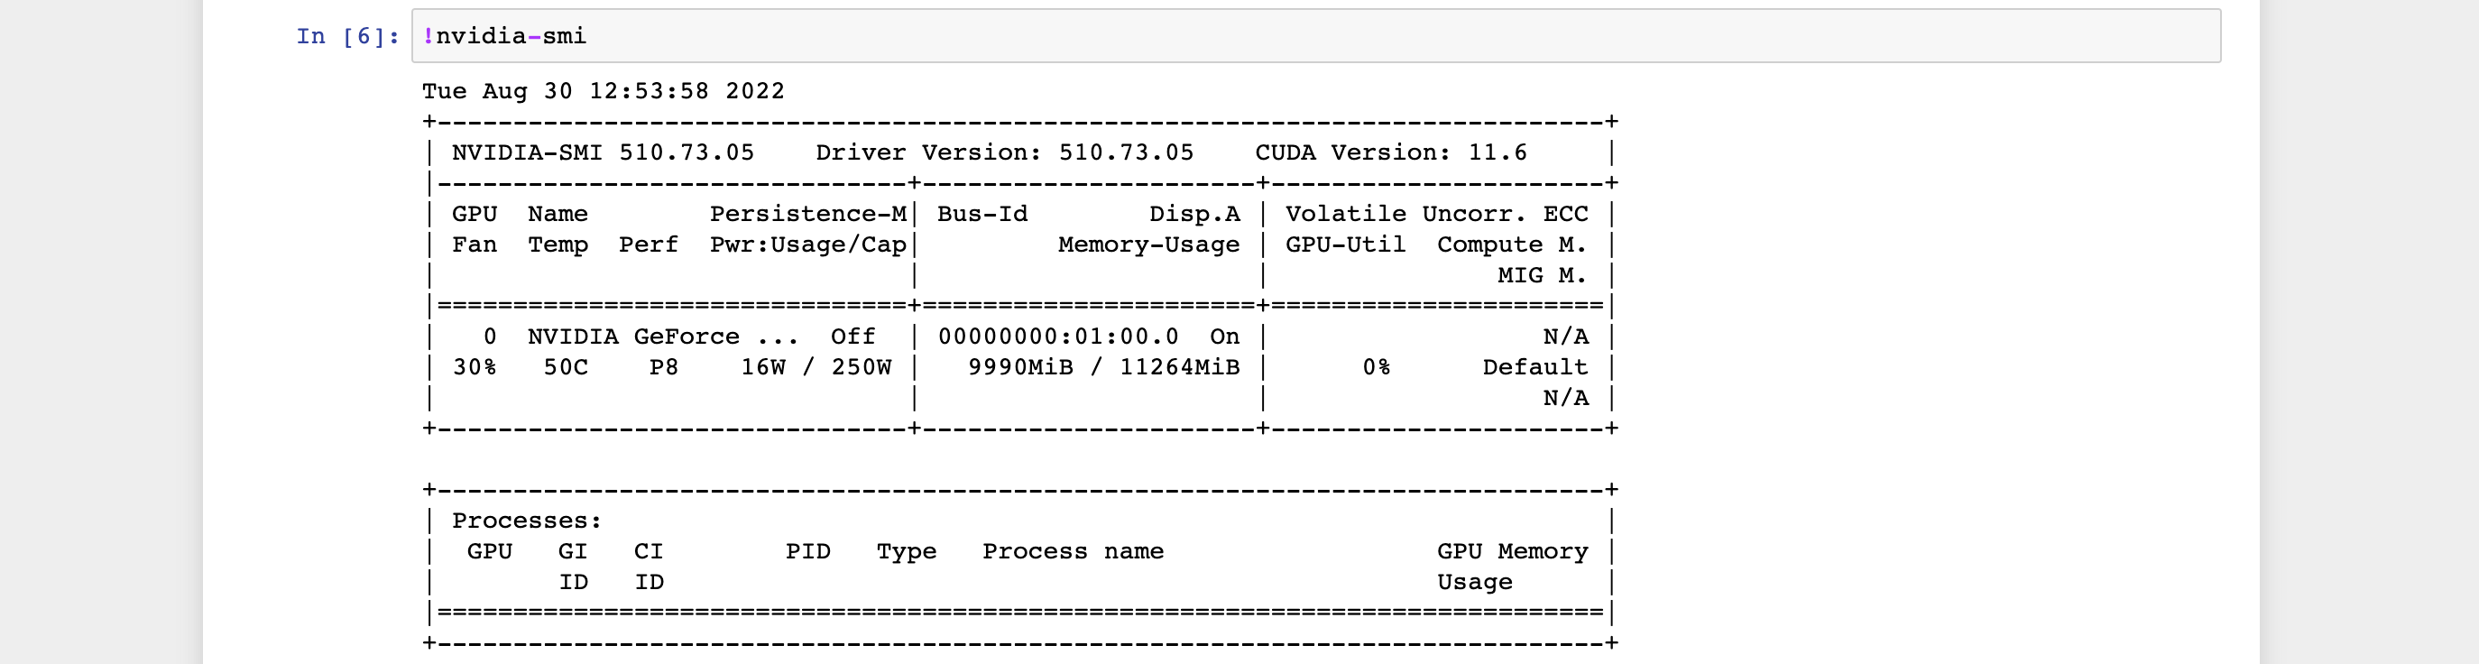This screenshot has width=2479, height=664.
Task: Click the NVIDIA GeForce GPU name
Action: 663,337
